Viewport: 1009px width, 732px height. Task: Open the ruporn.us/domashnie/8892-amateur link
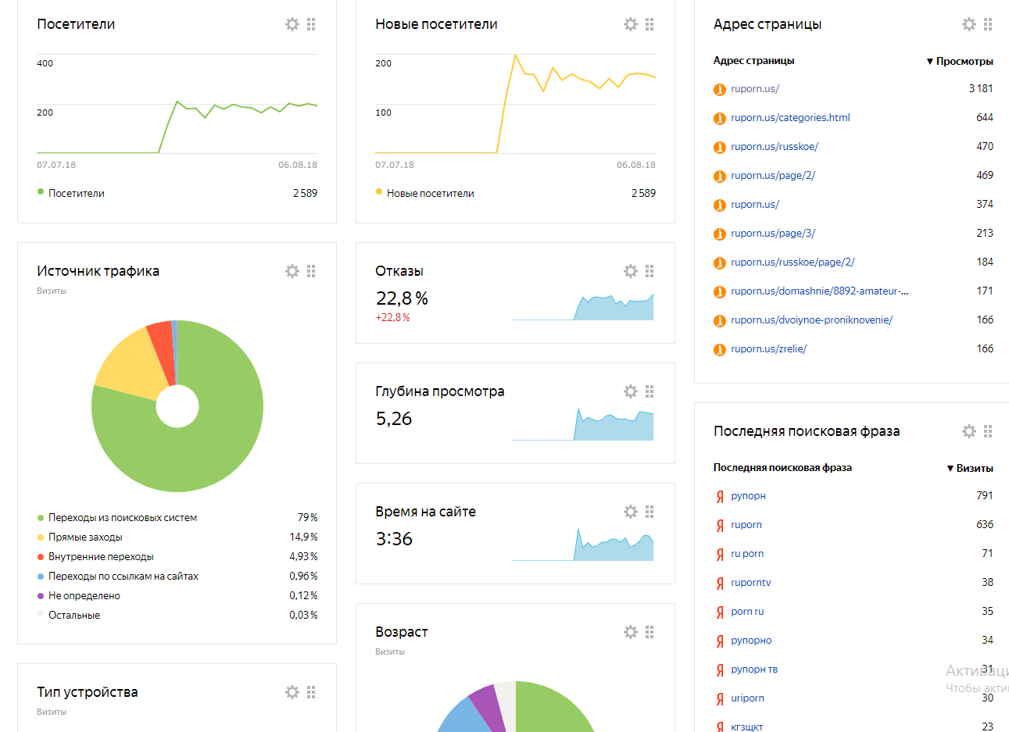click(x=819, y=291)
